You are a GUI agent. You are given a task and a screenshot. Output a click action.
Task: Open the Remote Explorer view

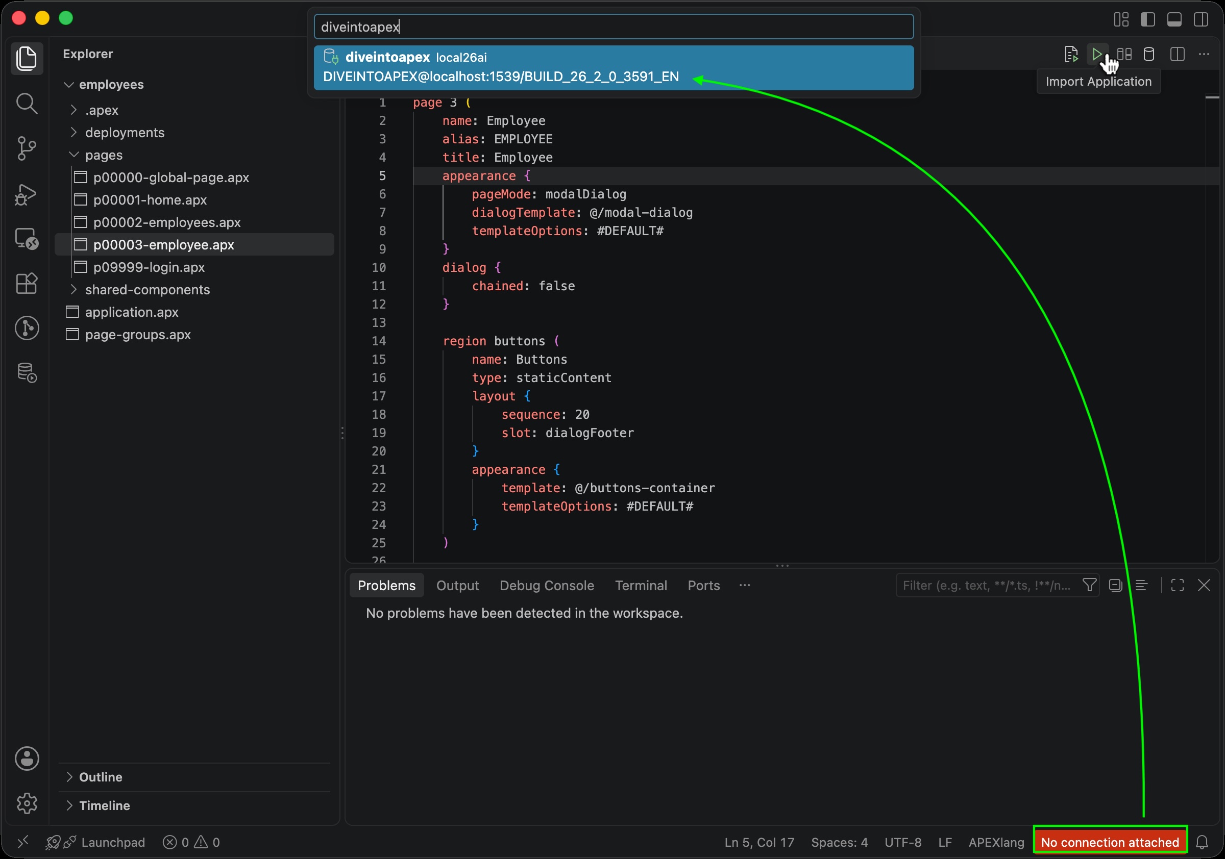[27, 238]
